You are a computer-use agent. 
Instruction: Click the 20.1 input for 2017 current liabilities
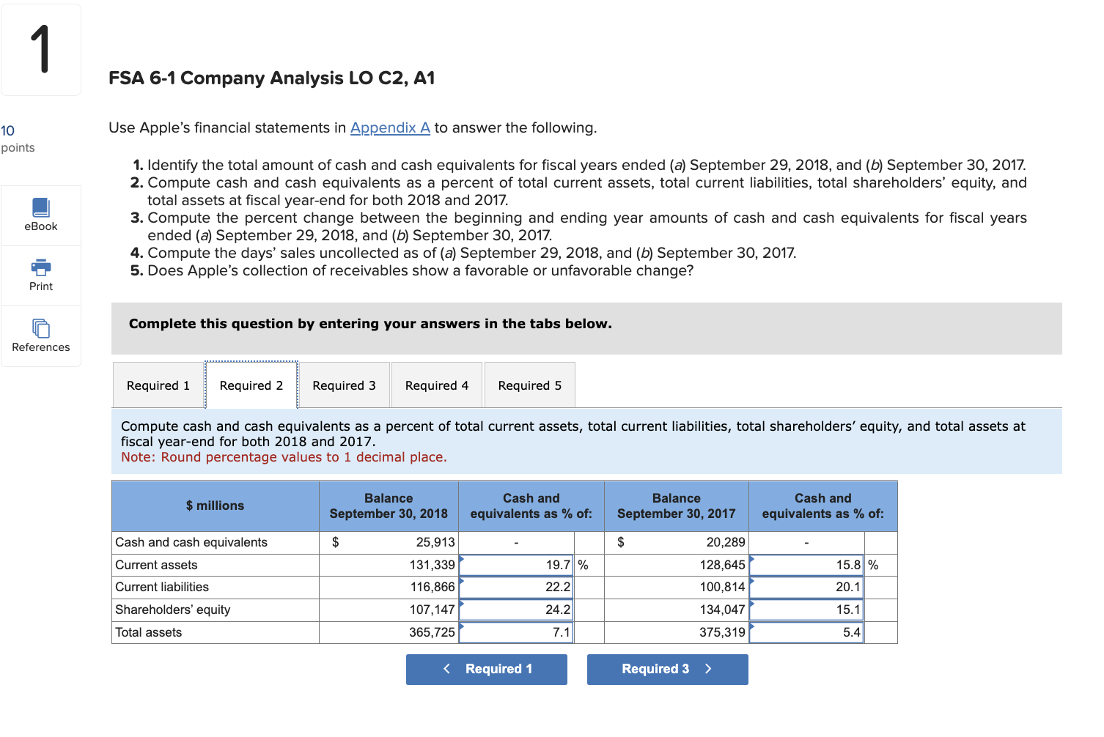click(806, 587)
